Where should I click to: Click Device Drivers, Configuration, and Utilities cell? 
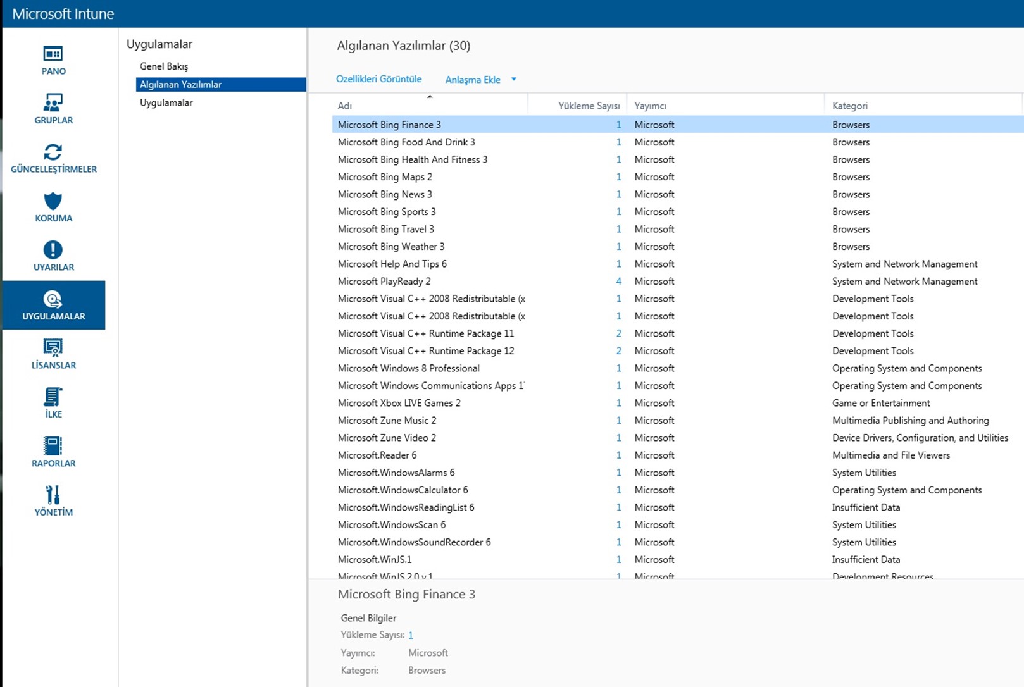(x=920, y=438)
